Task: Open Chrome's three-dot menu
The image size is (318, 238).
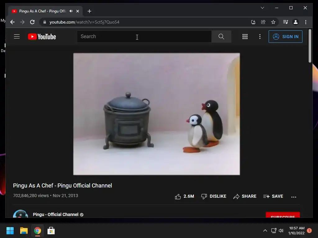Action: point(306,22)
